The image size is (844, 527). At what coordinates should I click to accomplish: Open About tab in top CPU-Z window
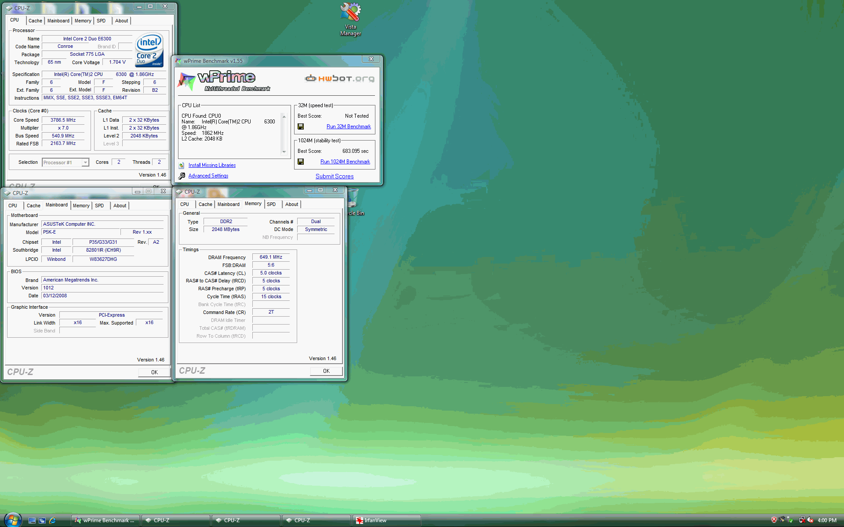[x=122, y=21]
